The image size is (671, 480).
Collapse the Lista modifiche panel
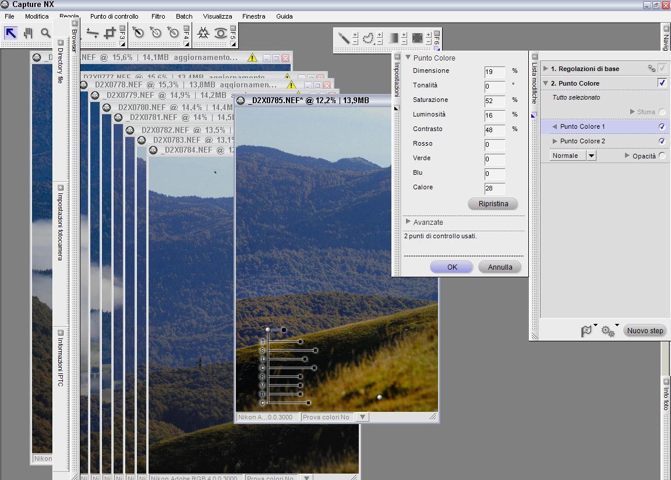tap(535, 57)
